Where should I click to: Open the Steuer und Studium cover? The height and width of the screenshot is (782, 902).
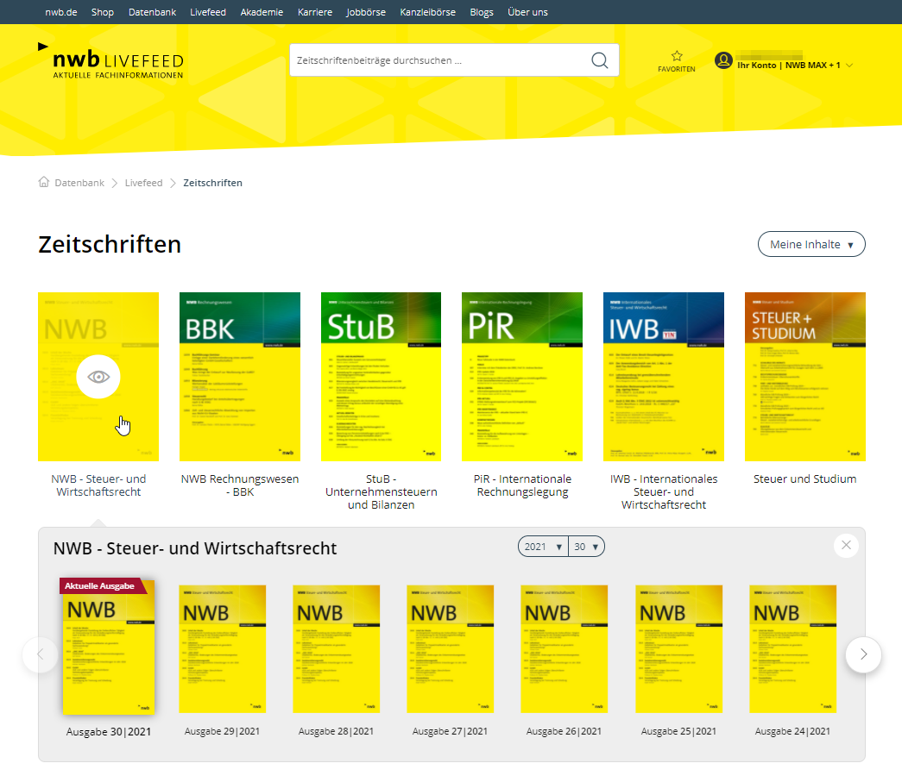pyautogui.click(x=804, y=377)
